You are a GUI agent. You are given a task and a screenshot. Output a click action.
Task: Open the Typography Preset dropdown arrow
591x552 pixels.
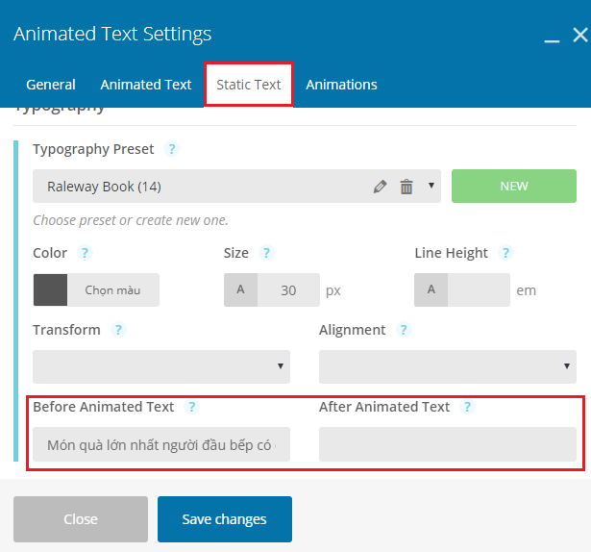coord(431,187)
